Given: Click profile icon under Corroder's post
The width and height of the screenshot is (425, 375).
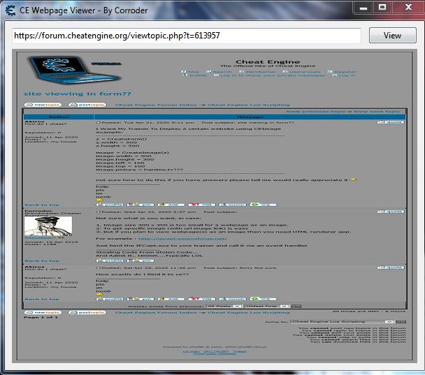Looking at the screenshot, I should point(110,260).
